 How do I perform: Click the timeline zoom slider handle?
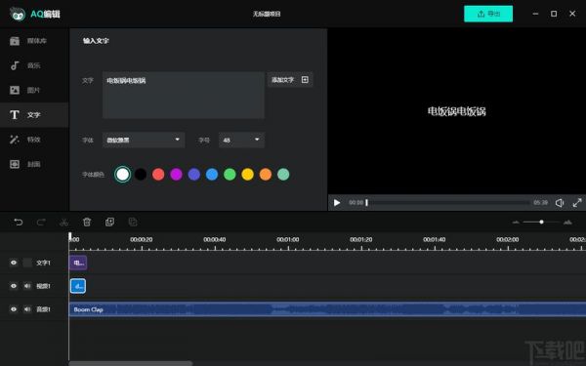coord(541,222)
